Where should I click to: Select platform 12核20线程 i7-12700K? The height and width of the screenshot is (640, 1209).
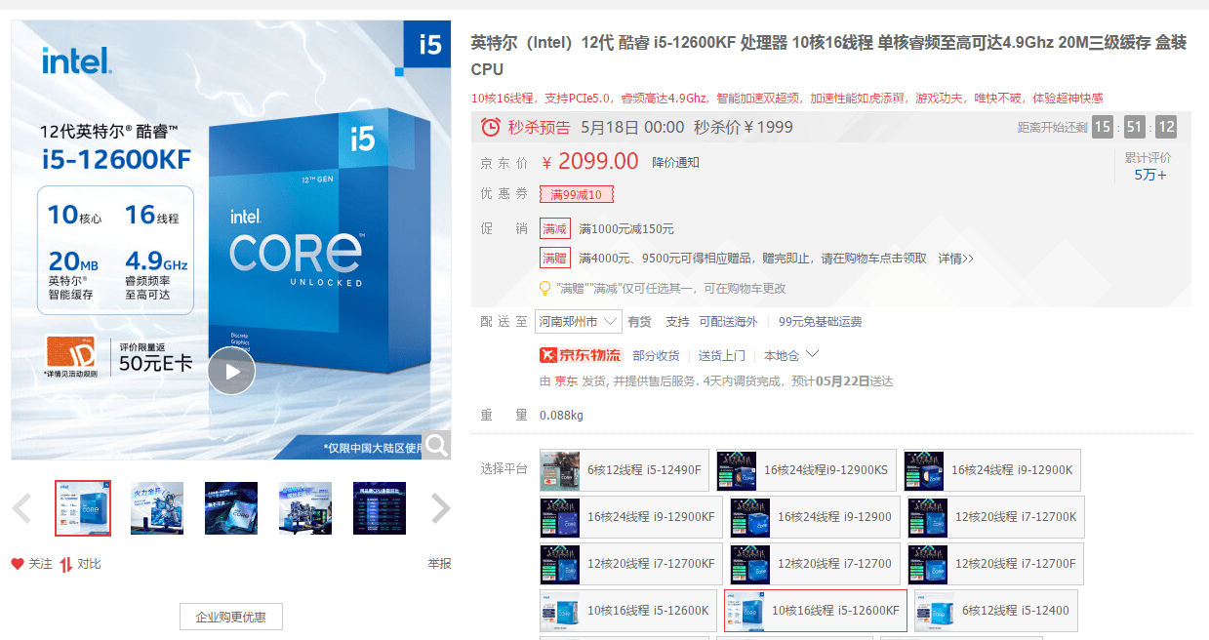[x=995, y=517]
